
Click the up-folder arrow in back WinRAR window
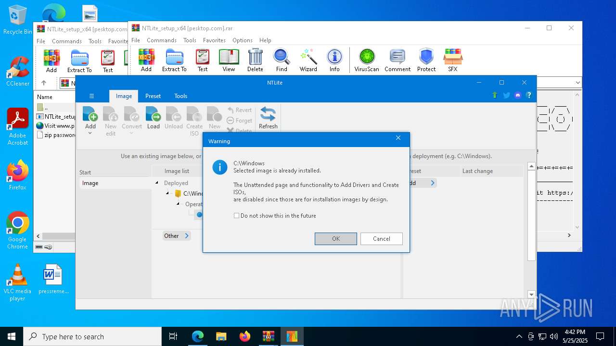point(44,83)
